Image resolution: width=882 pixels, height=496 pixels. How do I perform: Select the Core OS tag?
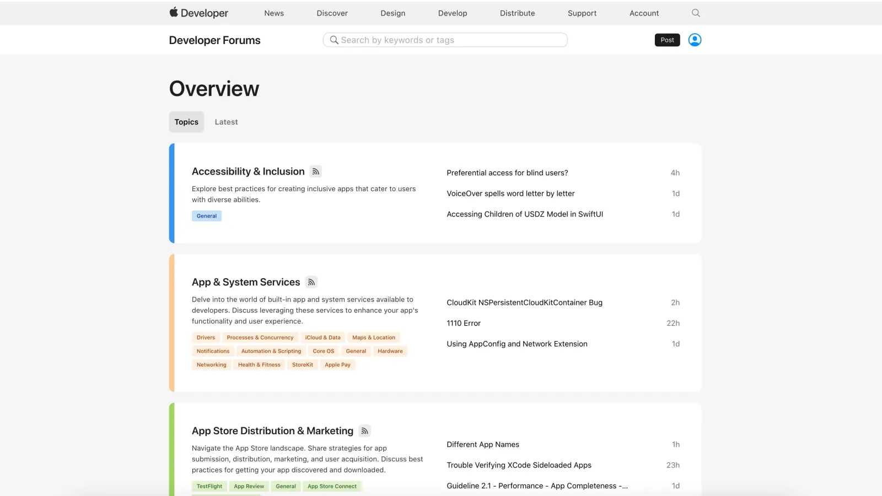(324, 351)
